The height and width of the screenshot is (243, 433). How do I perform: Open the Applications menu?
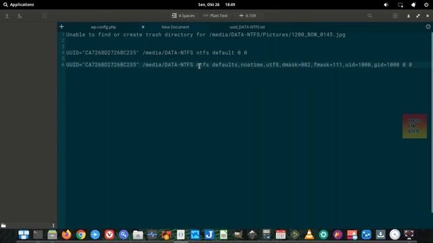tap(18, 5)
